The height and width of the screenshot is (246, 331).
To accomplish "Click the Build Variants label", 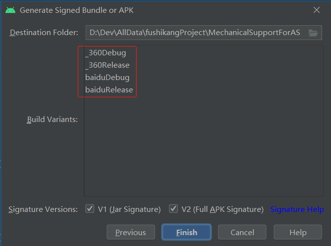I will click(x=52, y=120).
